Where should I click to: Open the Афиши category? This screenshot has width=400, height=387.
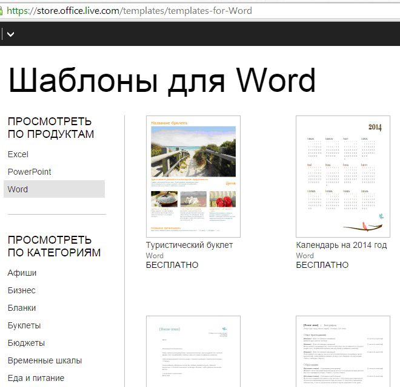[22, 273]
